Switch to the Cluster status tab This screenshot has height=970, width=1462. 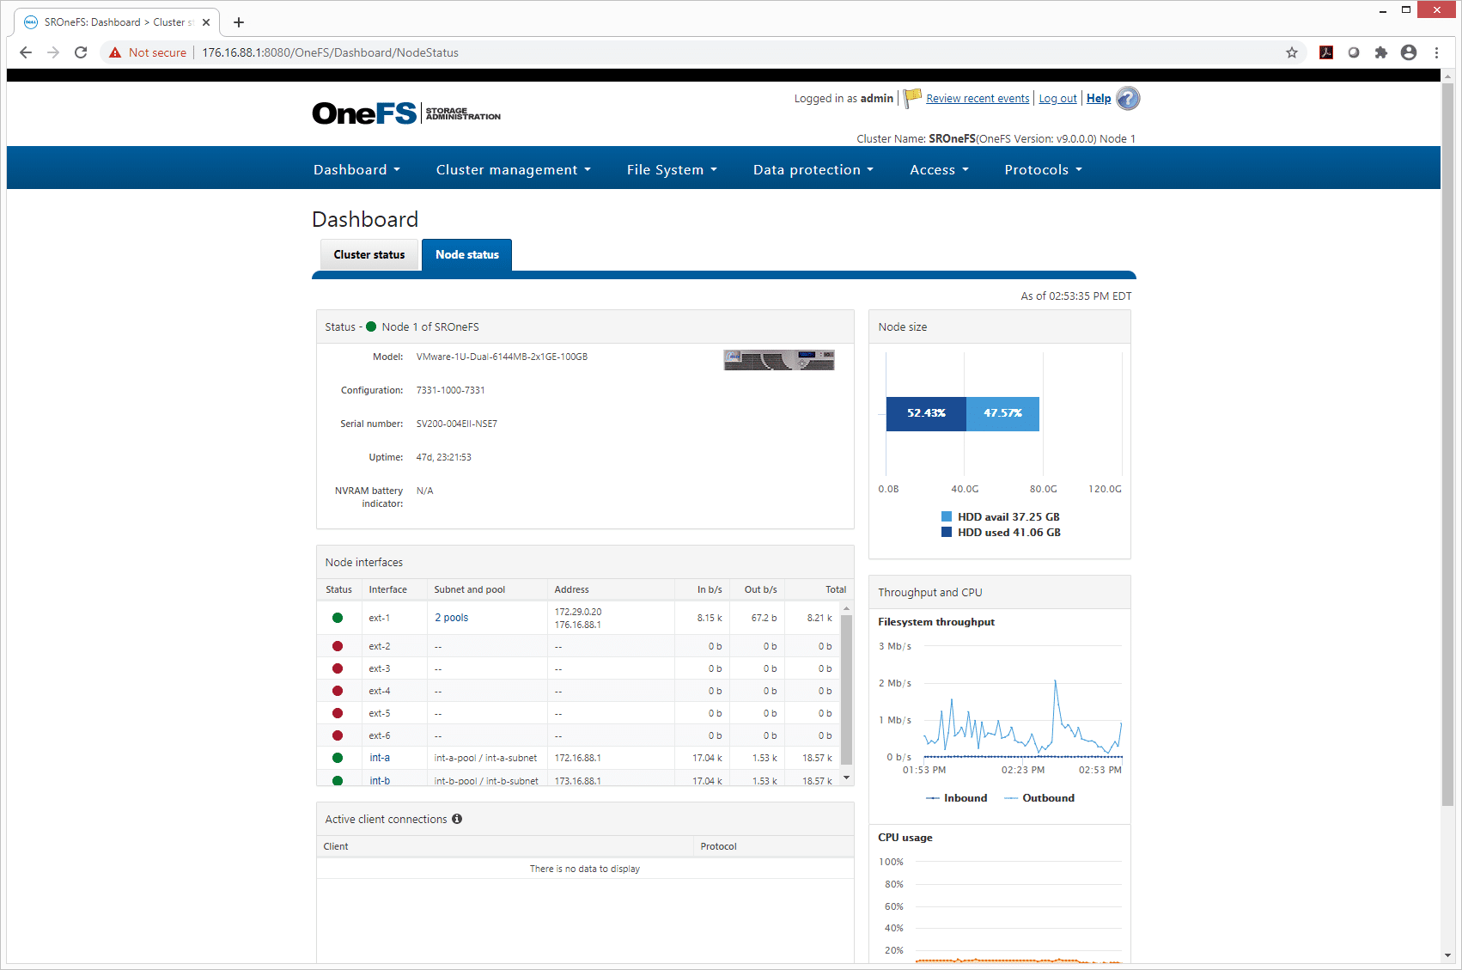(369, 254)
